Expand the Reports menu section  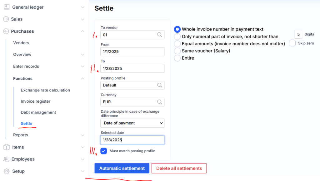pos(82,135)
